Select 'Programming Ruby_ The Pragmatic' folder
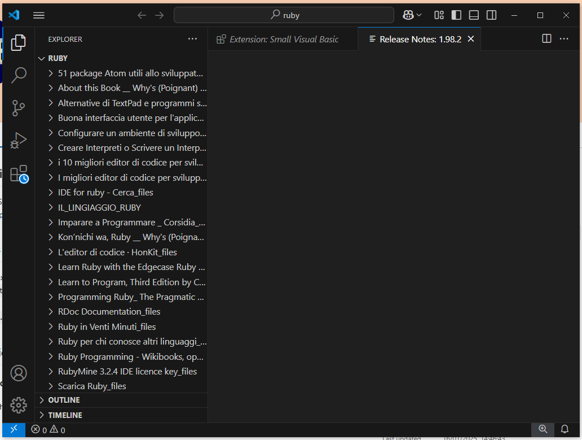The width and height of the screenshot is (582, 440). 121,297
